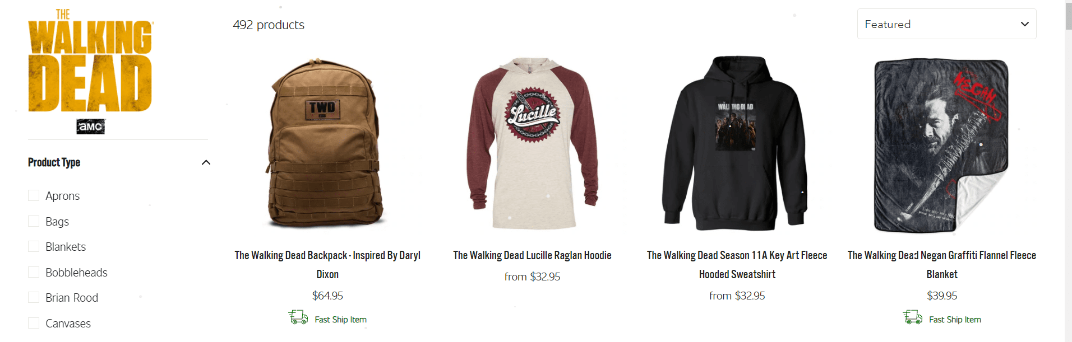1072x342 pixels.
Task: Open the Lucille Raglan Hoodie image
Action: click(x=532, y=143)
